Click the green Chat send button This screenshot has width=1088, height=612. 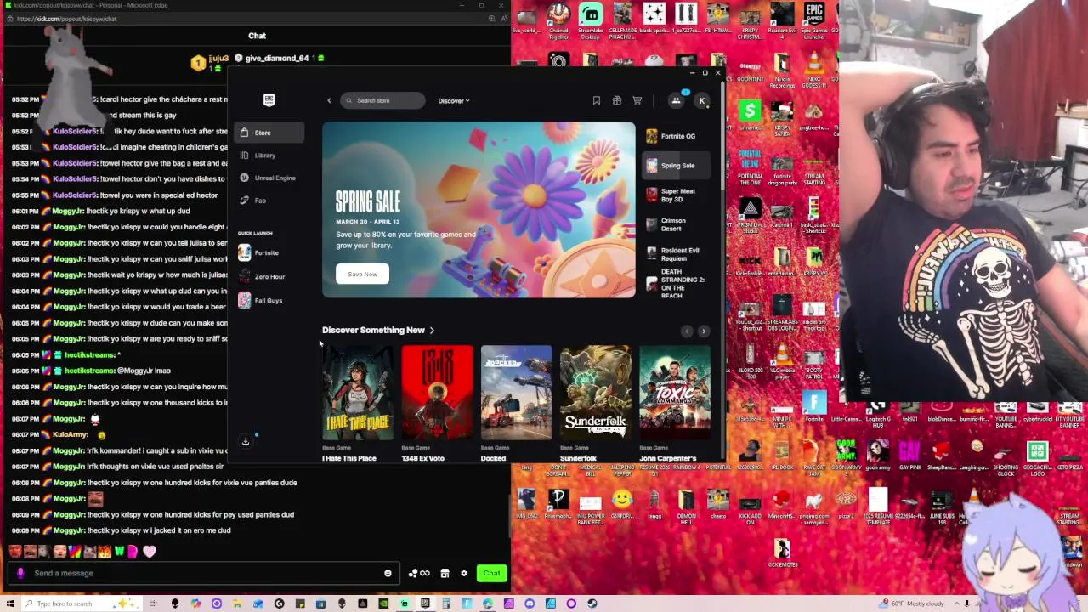pos(491,573)
